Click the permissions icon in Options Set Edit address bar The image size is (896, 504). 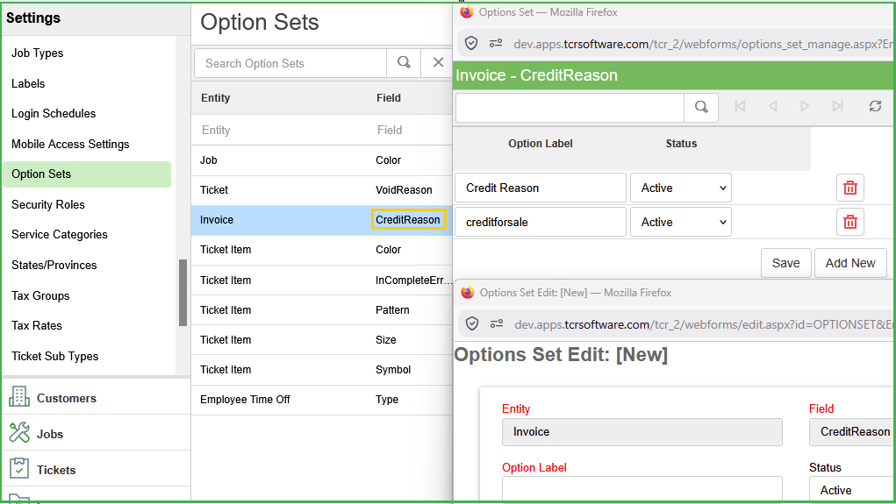(497, 324)
